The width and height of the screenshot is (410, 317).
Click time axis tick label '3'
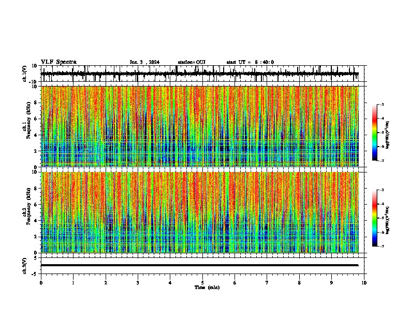[138, 283]
